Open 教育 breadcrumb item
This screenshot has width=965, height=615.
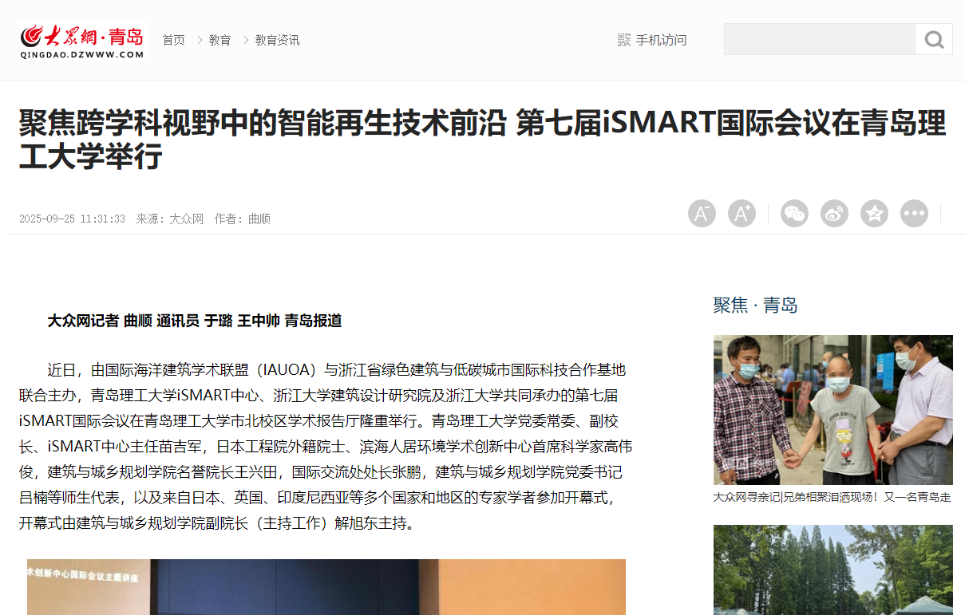[220, 40]
